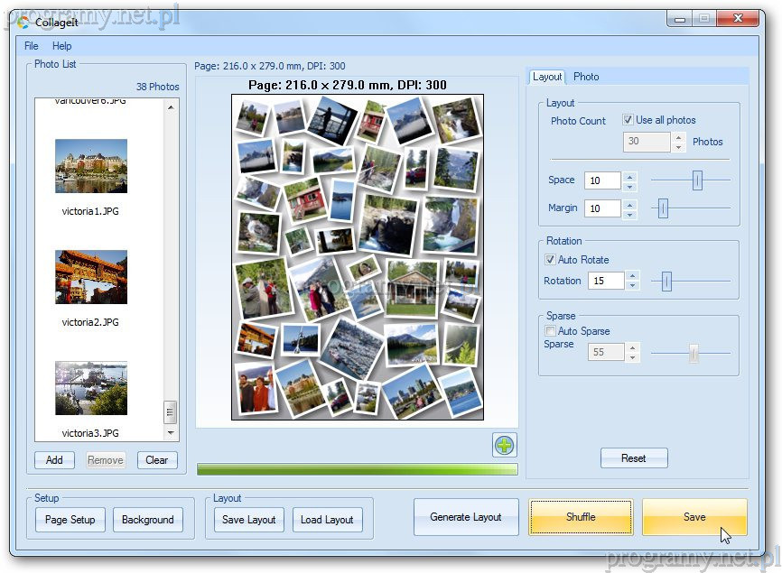
Task: Disable the Auto Rotate checkbox
Action: tap(550, 260)
